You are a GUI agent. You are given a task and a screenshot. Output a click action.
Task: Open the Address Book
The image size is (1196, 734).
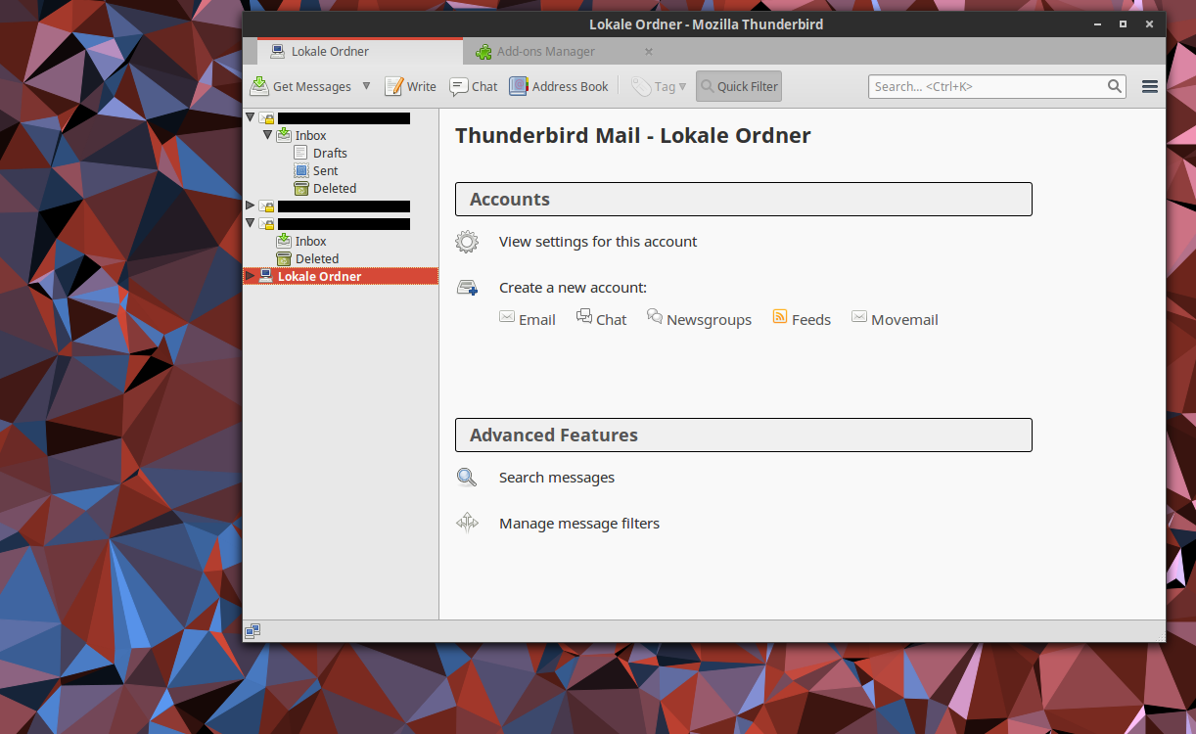[x=559, y=86]
